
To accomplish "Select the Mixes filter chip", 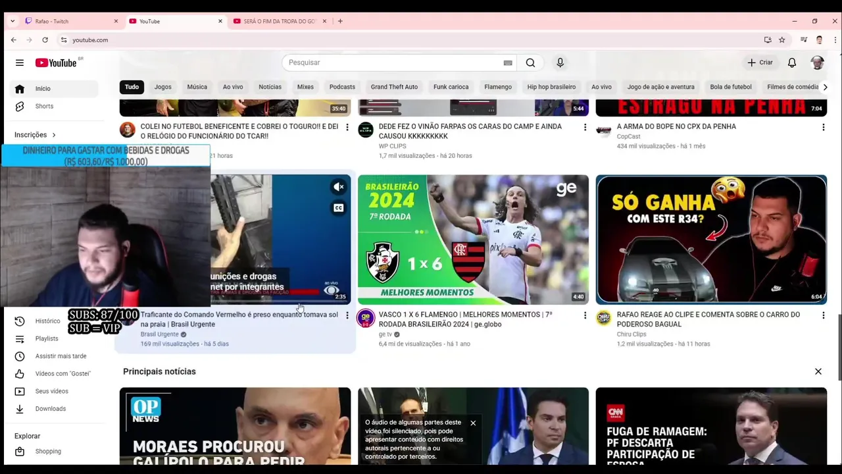I will (x=305, y=87).
